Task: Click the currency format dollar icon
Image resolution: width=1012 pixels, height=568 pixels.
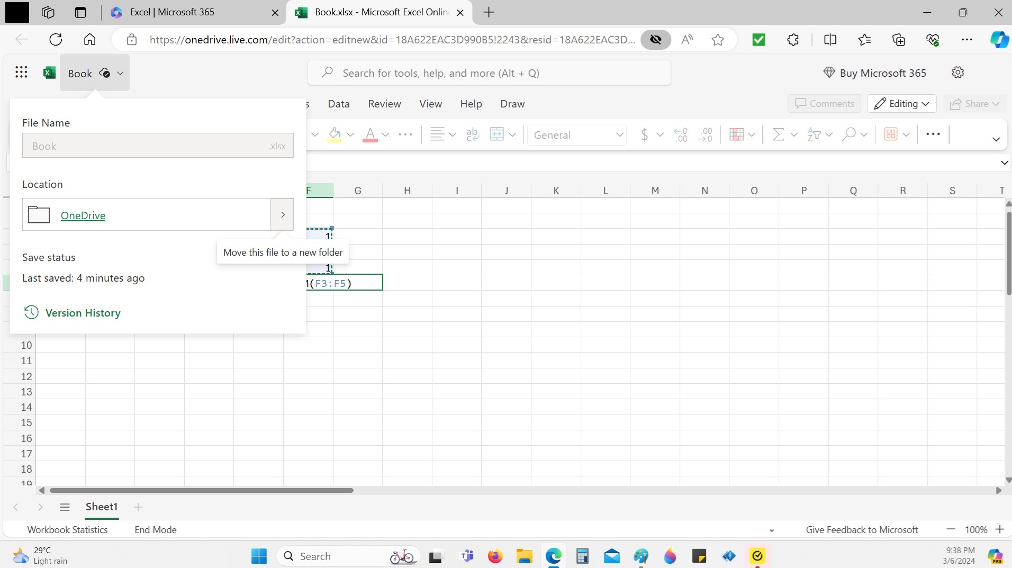Action: [644, 134]
